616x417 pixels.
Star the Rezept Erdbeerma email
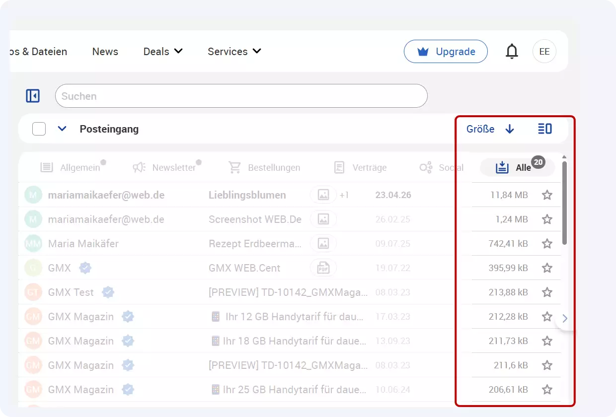(x=547, y=243)
